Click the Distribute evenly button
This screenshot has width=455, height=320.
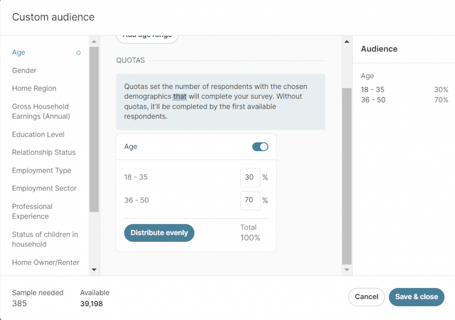point(159,233)
